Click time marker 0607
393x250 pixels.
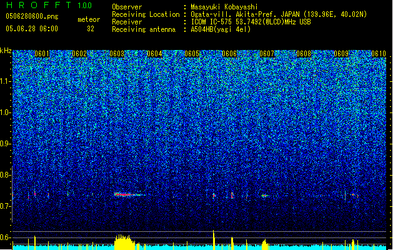click(x=267, y=54)
